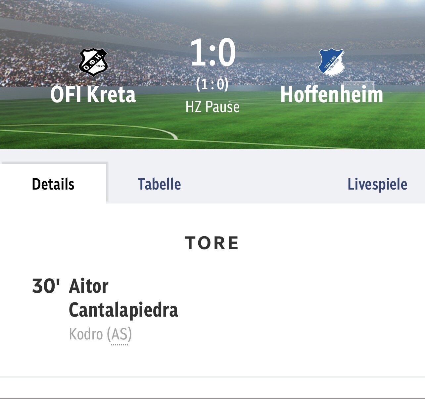Switch to the Tabelle tab
The width and height of the screenshot is (425, 399).
coord(159,184)
